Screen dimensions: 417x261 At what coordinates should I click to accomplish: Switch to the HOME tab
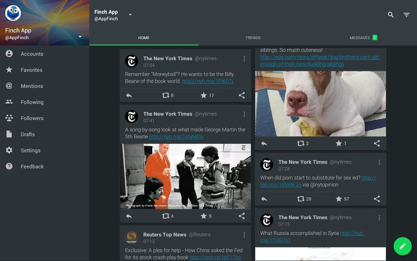pos(144,38)
